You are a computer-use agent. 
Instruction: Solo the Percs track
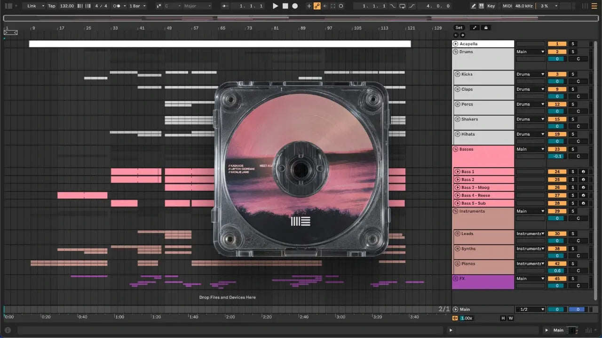[573, 104]
